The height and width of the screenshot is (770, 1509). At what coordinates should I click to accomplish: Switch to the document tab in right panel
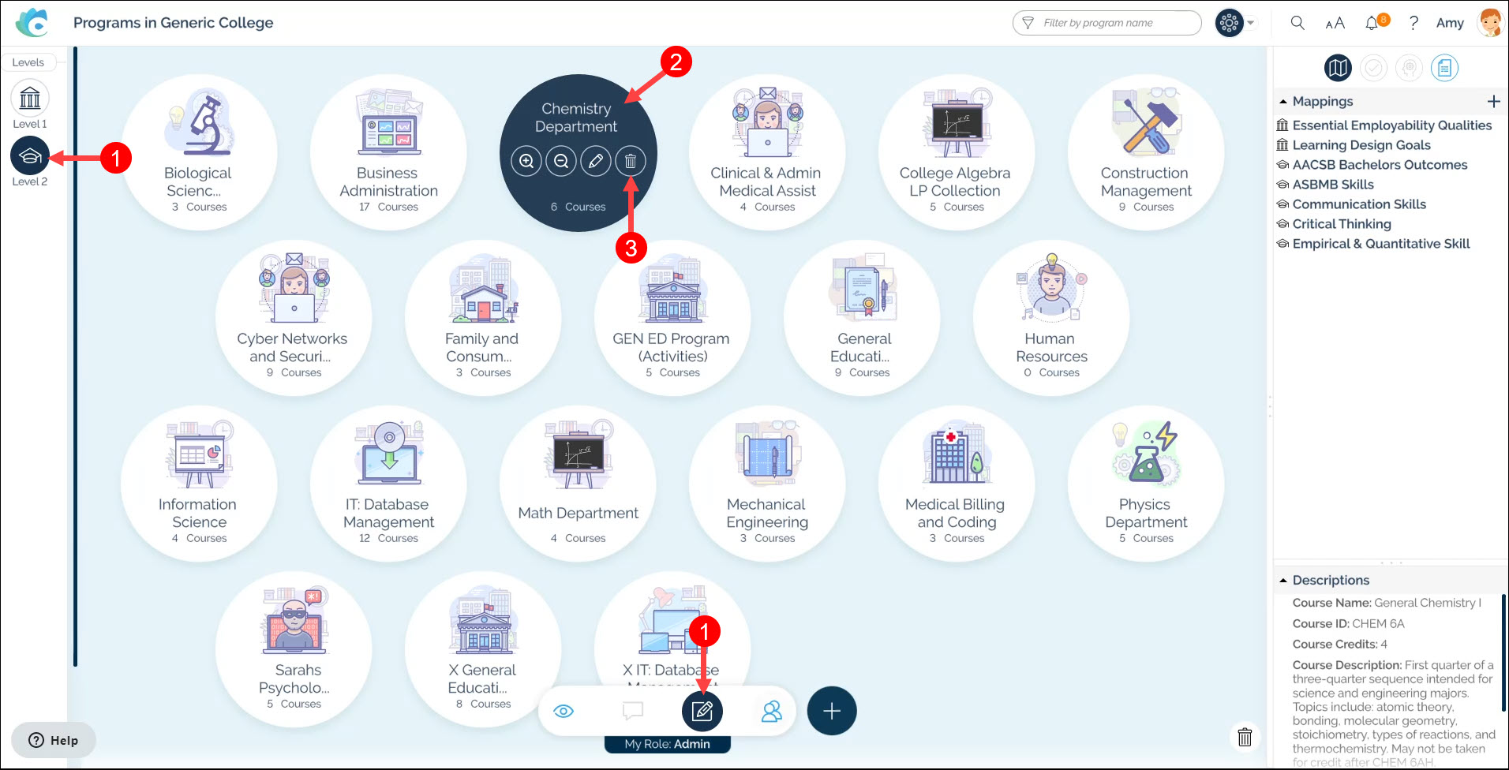coord(1444,68)
